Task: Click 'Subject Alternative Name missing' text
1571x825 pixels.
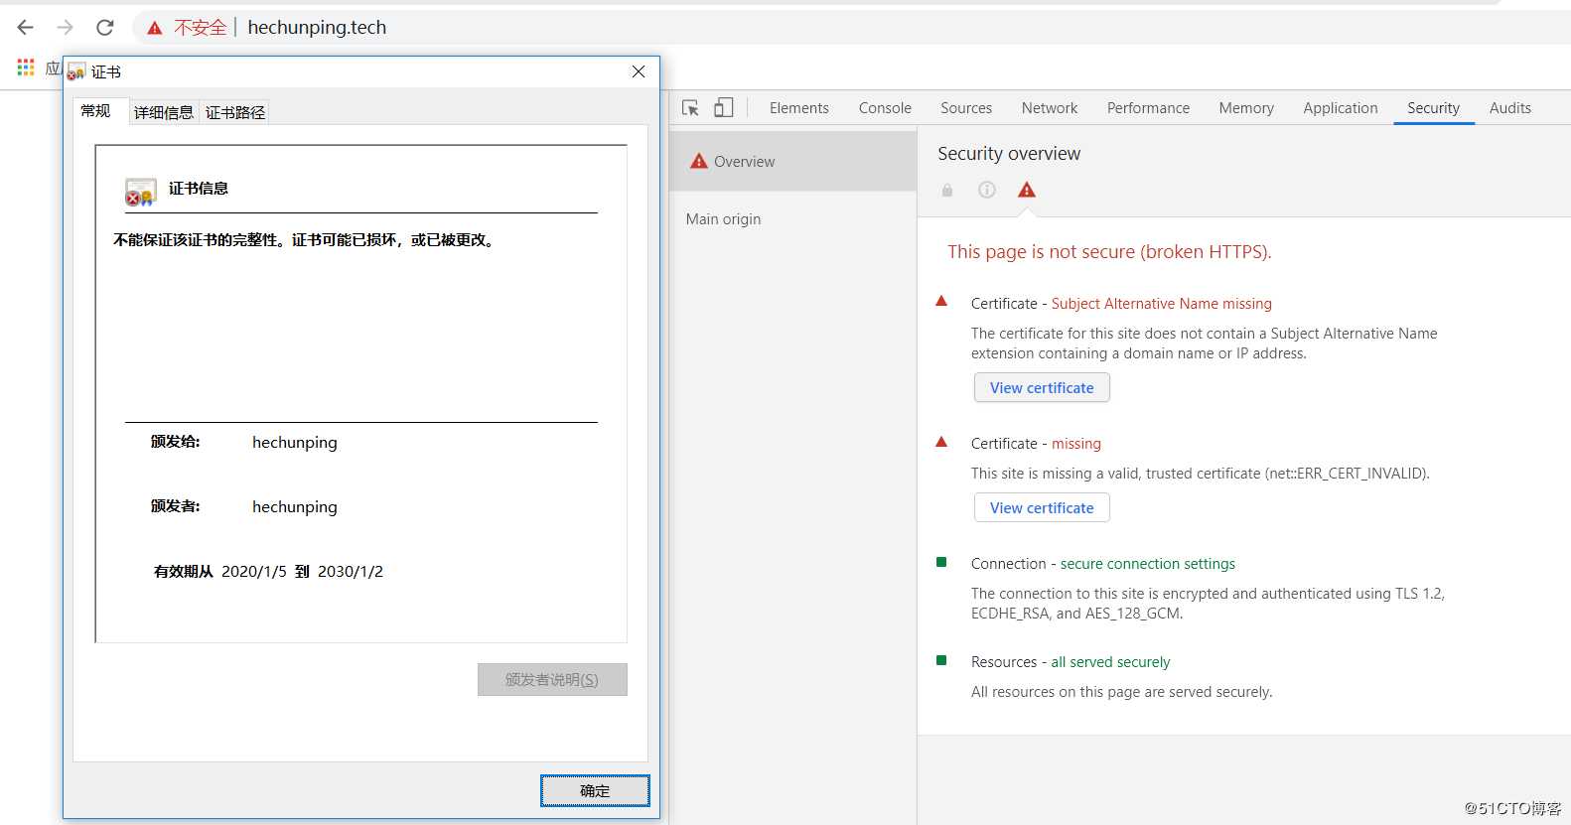Action: (x=1161, y=304)
